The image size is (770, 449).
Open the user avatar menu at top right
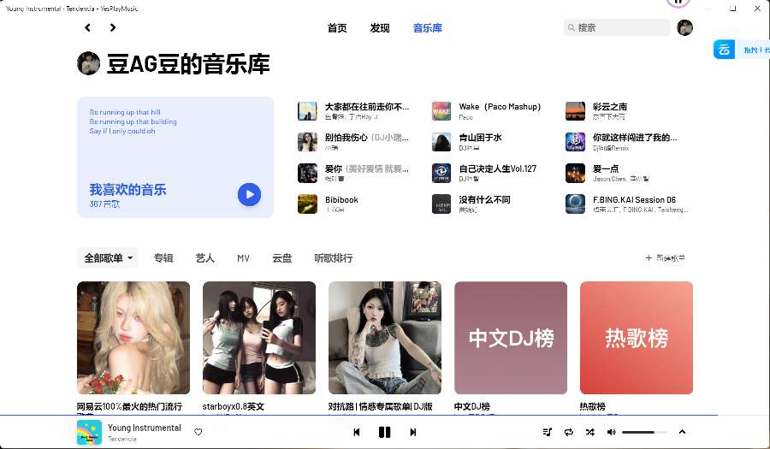point(684,27)
